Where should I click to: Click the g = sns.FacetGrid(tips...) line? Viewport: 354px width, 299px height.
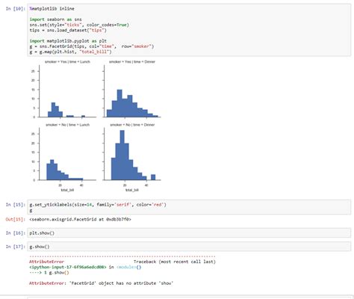(x=92, y=46)
